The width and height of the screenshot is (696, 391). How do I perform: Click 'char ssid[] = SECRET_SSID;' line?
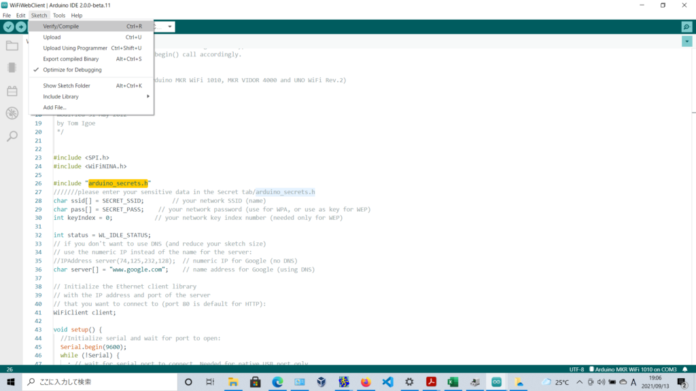pos(99,200)
